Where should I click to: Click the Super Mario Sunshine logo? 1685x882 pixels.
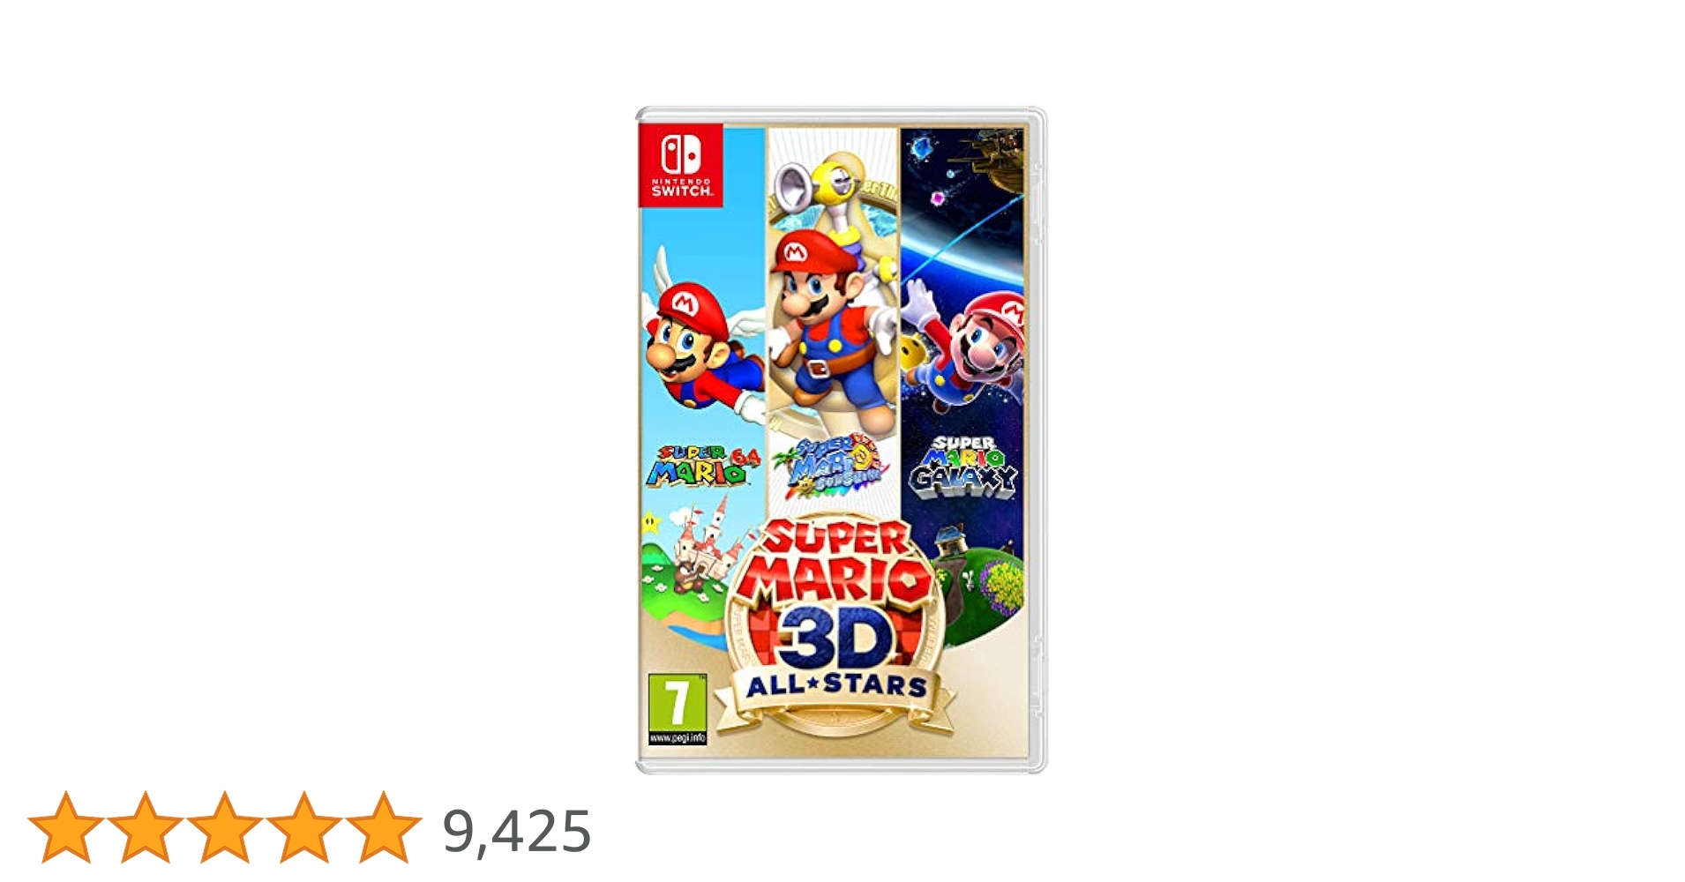tap(832, 464)
